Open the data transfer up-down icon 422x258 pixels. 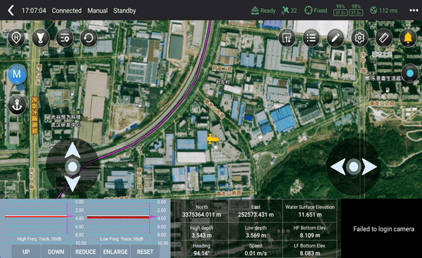pyautogui.click(x=287, y=38)
